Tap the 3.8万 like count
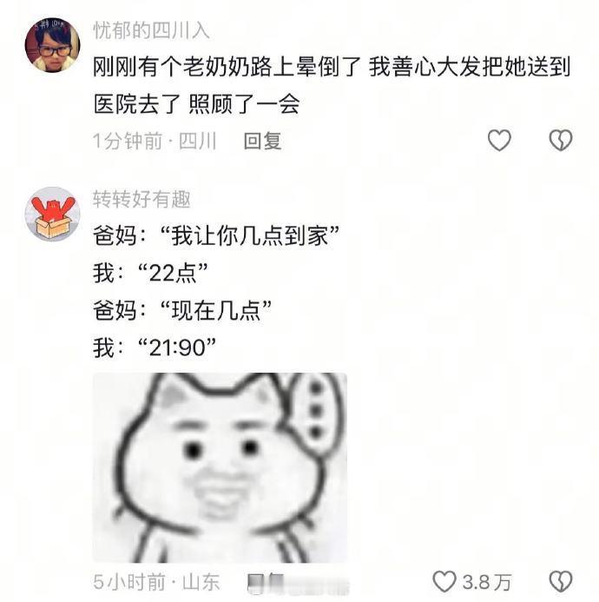 [486, 582]
